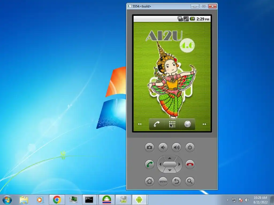274x205 pixels.
Task: Click the emulator Back hardware button
Action: [177, 181]
